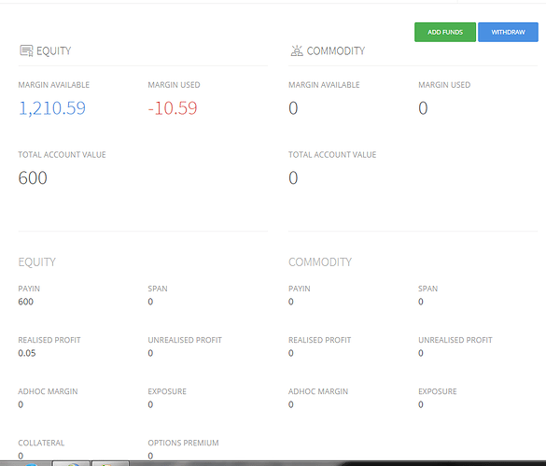Click the Commodity margin used value
546x466 pixels.
(423, 108)
